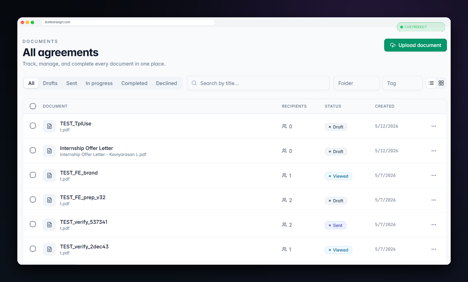Viewport: 468px width, 282px height.
Task: Click the search magnifier icon
Action: pos(194,83)
